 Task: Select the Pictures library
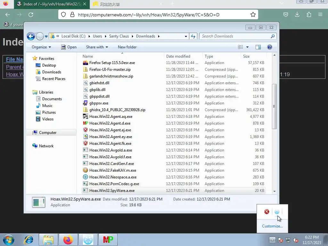coord(49,112)
